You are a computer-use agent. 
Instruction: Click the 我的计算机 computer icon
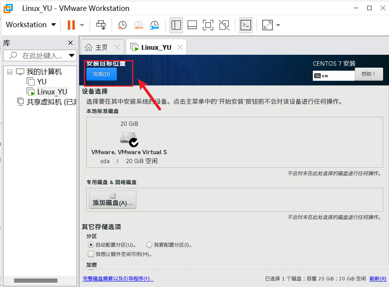(20, 72)
